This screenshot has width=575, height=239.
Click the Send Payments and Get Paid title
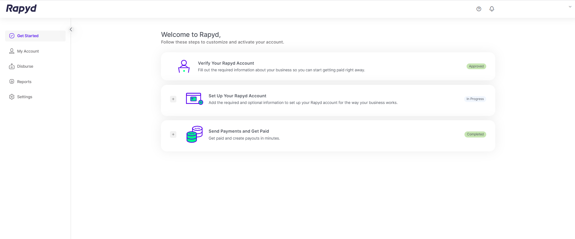pyautogui.click(x=239, y=131)
